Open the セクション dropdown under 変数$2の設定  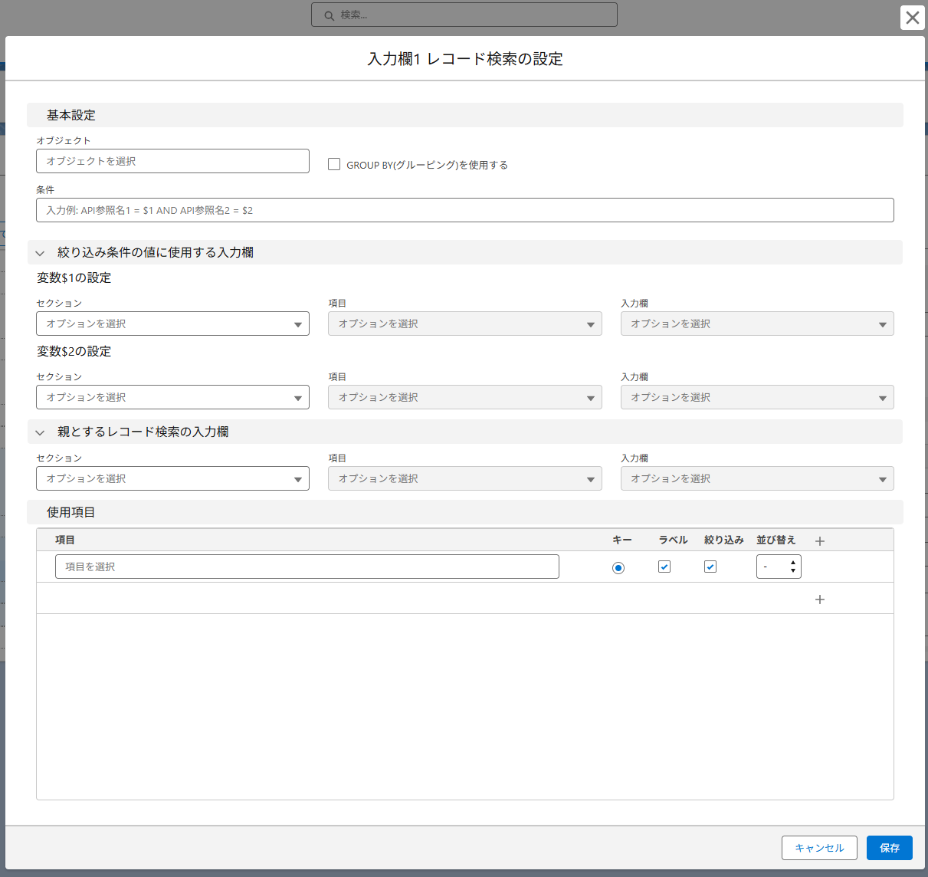coord(172,397)
